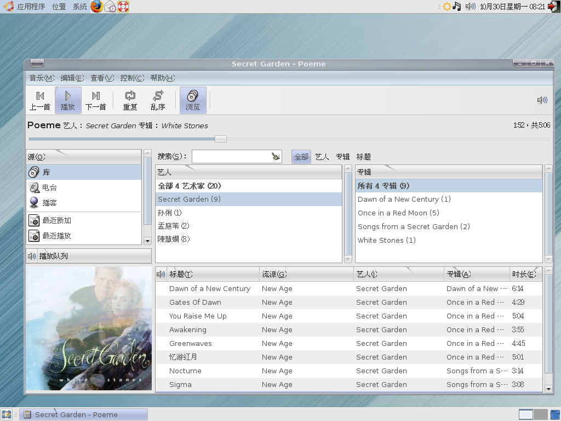Screen dimensions: 561x421
Task: Click the track list scroll-down arrow
Action: point(548,389)
